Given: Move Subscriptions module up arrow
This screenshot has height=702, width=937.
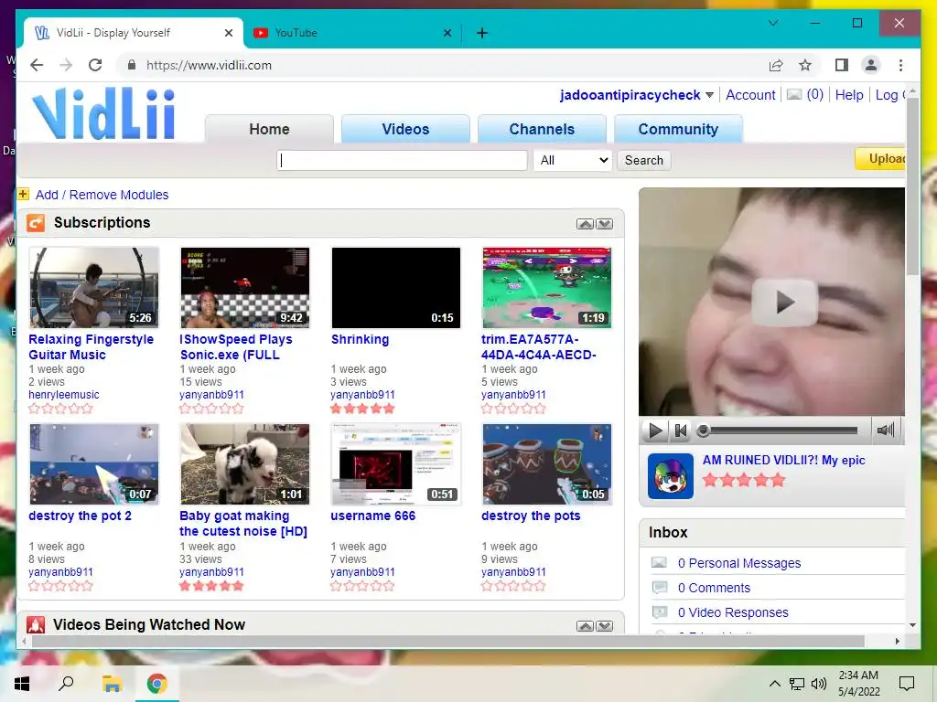Looking at the screenshot, I should [x=585, y=224].
